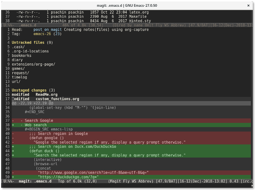Select the timelog untracked file
The height and width of the screenshot is (190, 255).
click(19, 77)
